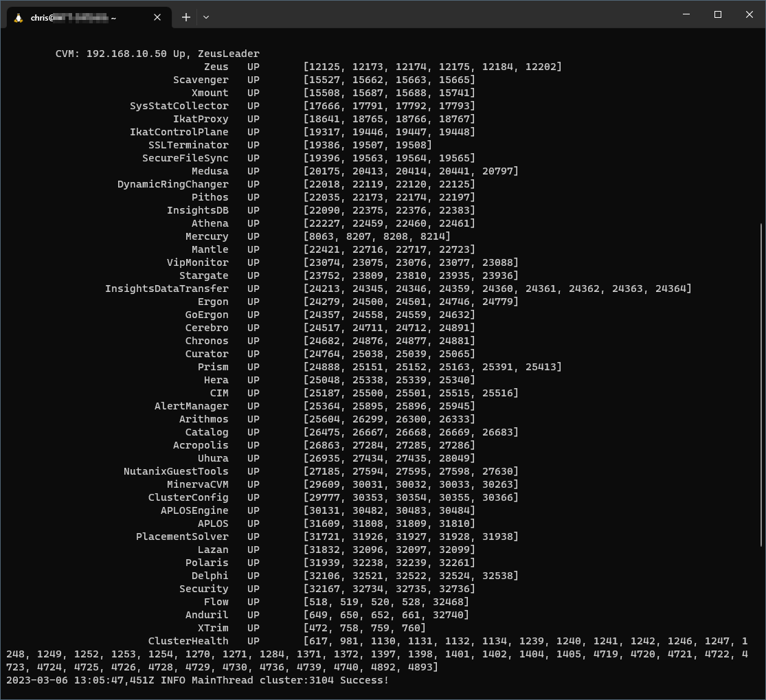Open the new tab profile dropdown
766x700 pixels.
pos(206,18)
